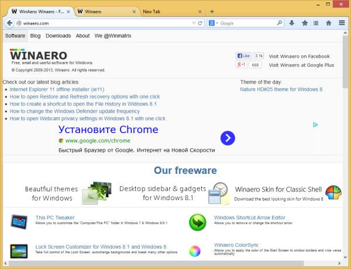
Task: Open Lock Screen Customizer for Windows 8.1 link
Action: pyautogui.click(x=101, y=247)
